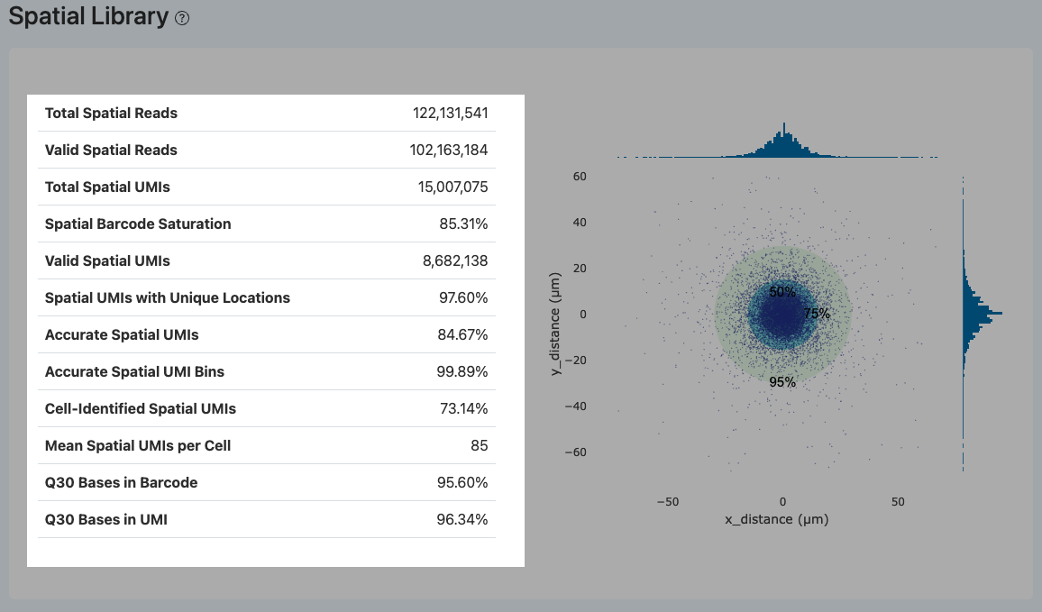Click the 95% contour label on the plot
The image size is (1042, 612).
click(781, 382)
